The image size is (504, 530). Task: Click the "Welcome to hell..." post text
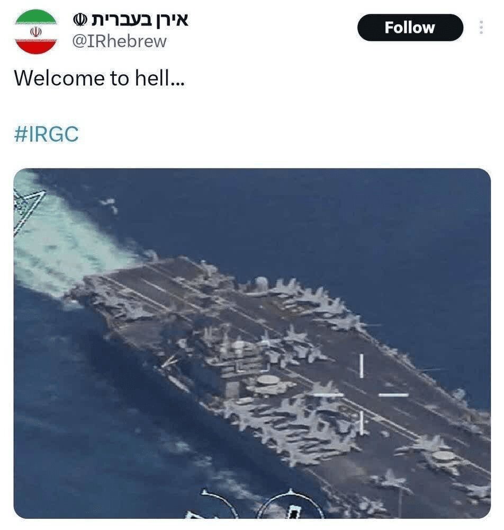pyautogui.click(x=99, y=78)
